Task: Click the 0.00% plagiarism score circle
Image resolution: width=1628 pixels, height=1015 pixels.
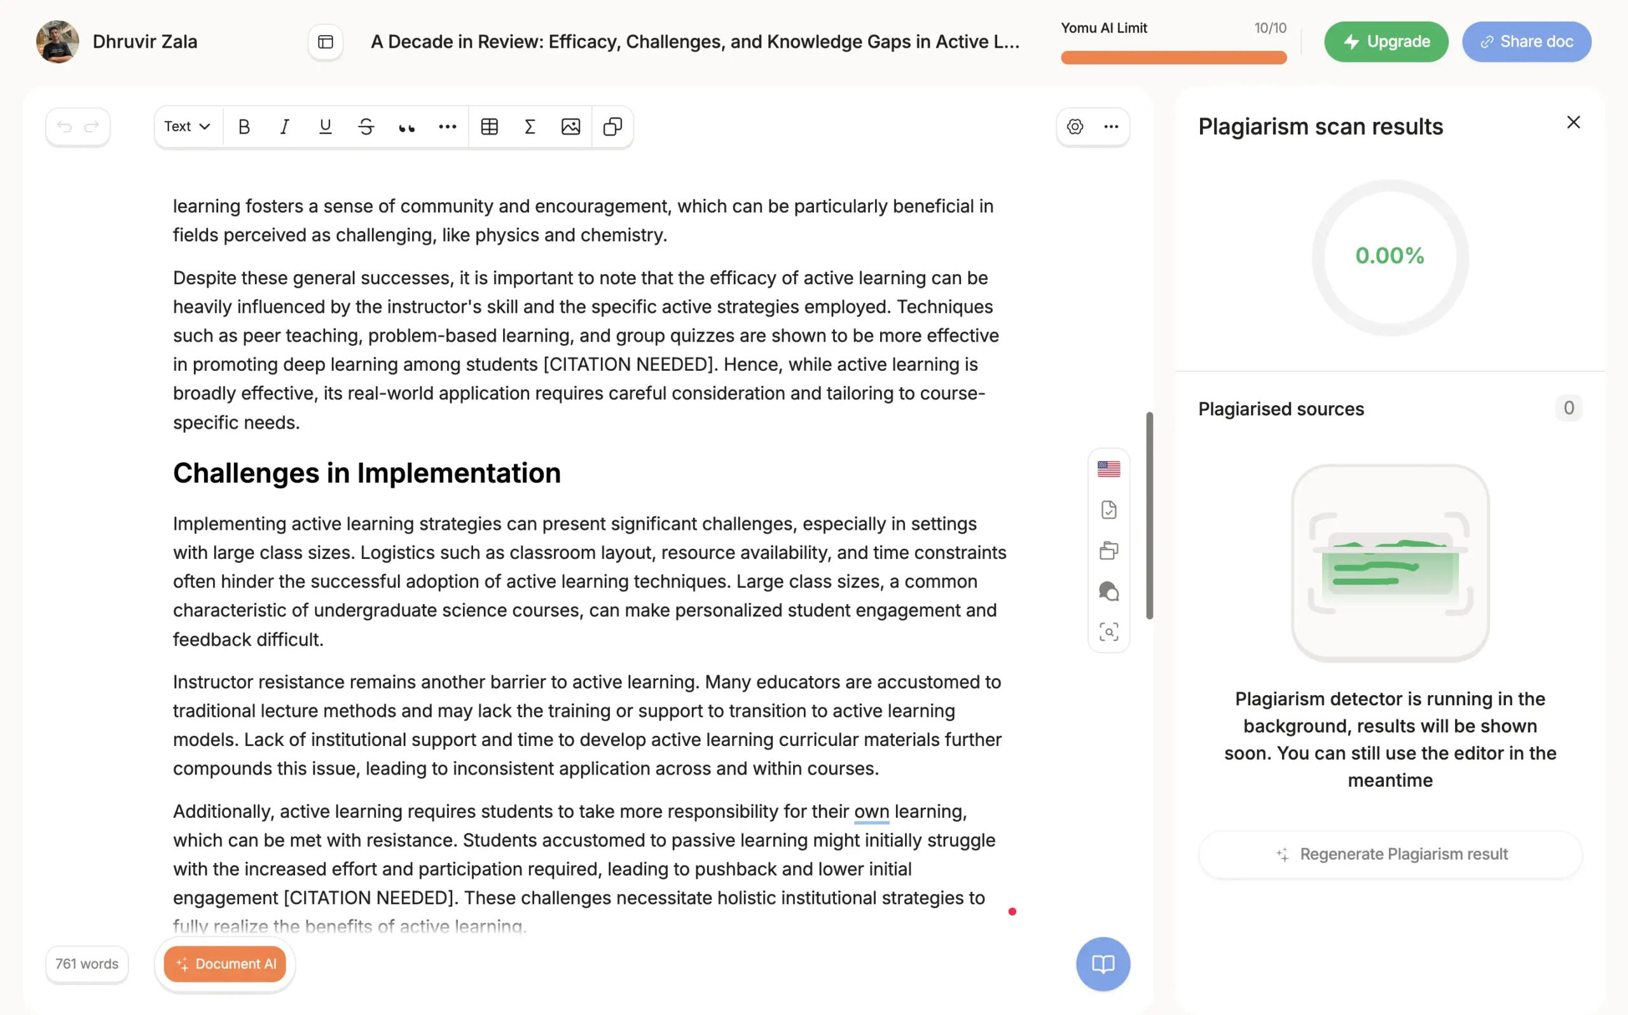Action: (x=1390, y=257)
